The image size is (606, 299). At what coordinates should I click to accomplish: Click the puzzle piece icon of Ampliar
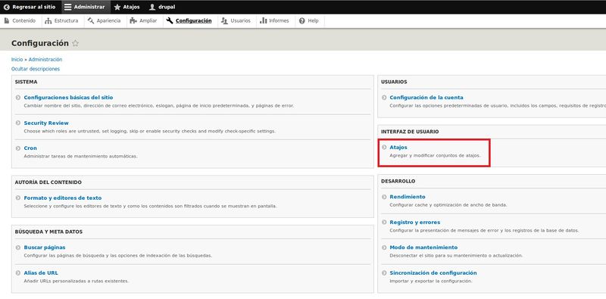click(x=133, y=21)
